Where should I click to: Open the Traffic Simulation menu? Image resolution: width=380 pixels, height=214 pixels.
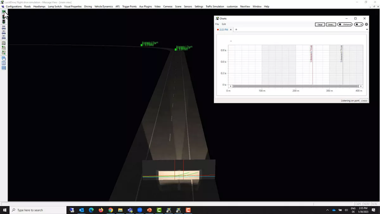[x=215, y=7]
